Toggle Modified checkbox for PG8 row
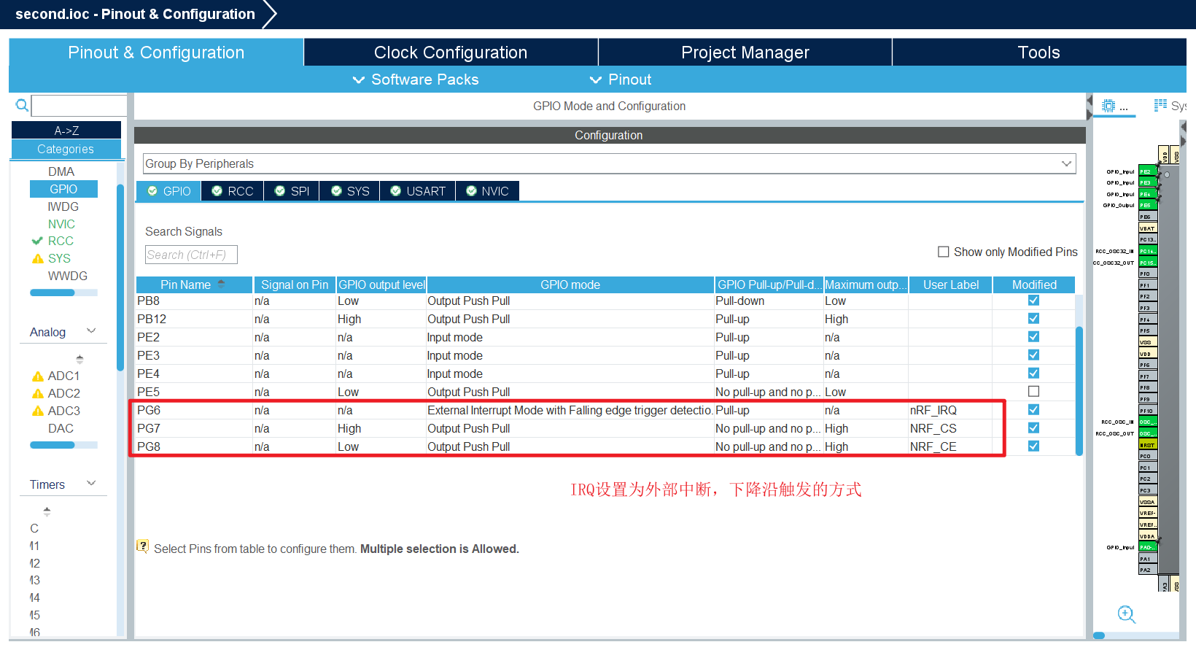This screenshot has height=650, width=1196. point(1033,446)
